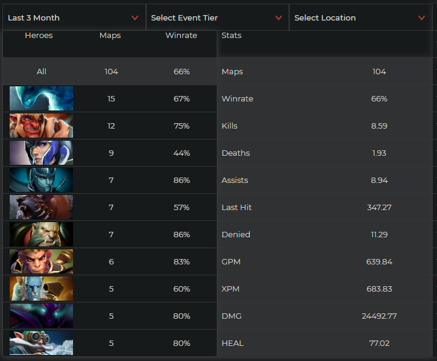Sort by the Maps column header

[x=110, y=36]
